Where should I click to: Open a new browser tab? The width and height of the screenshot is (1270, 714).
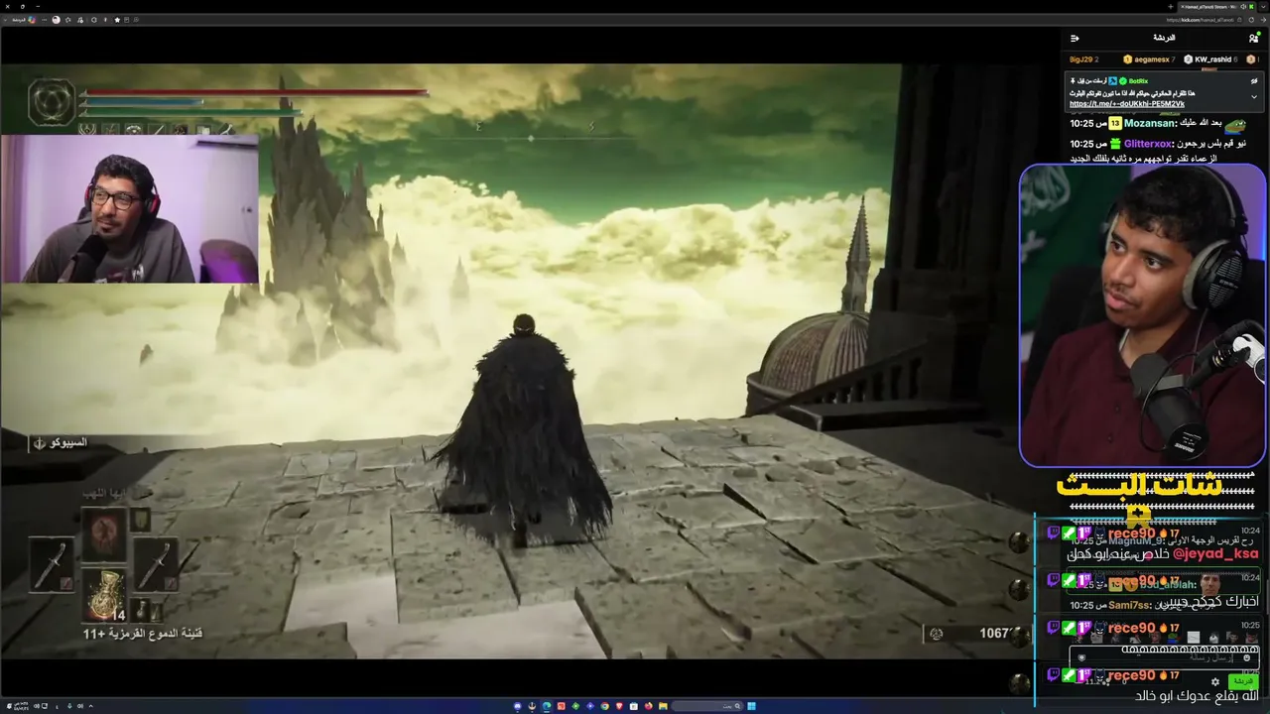tap(1172, 6)
